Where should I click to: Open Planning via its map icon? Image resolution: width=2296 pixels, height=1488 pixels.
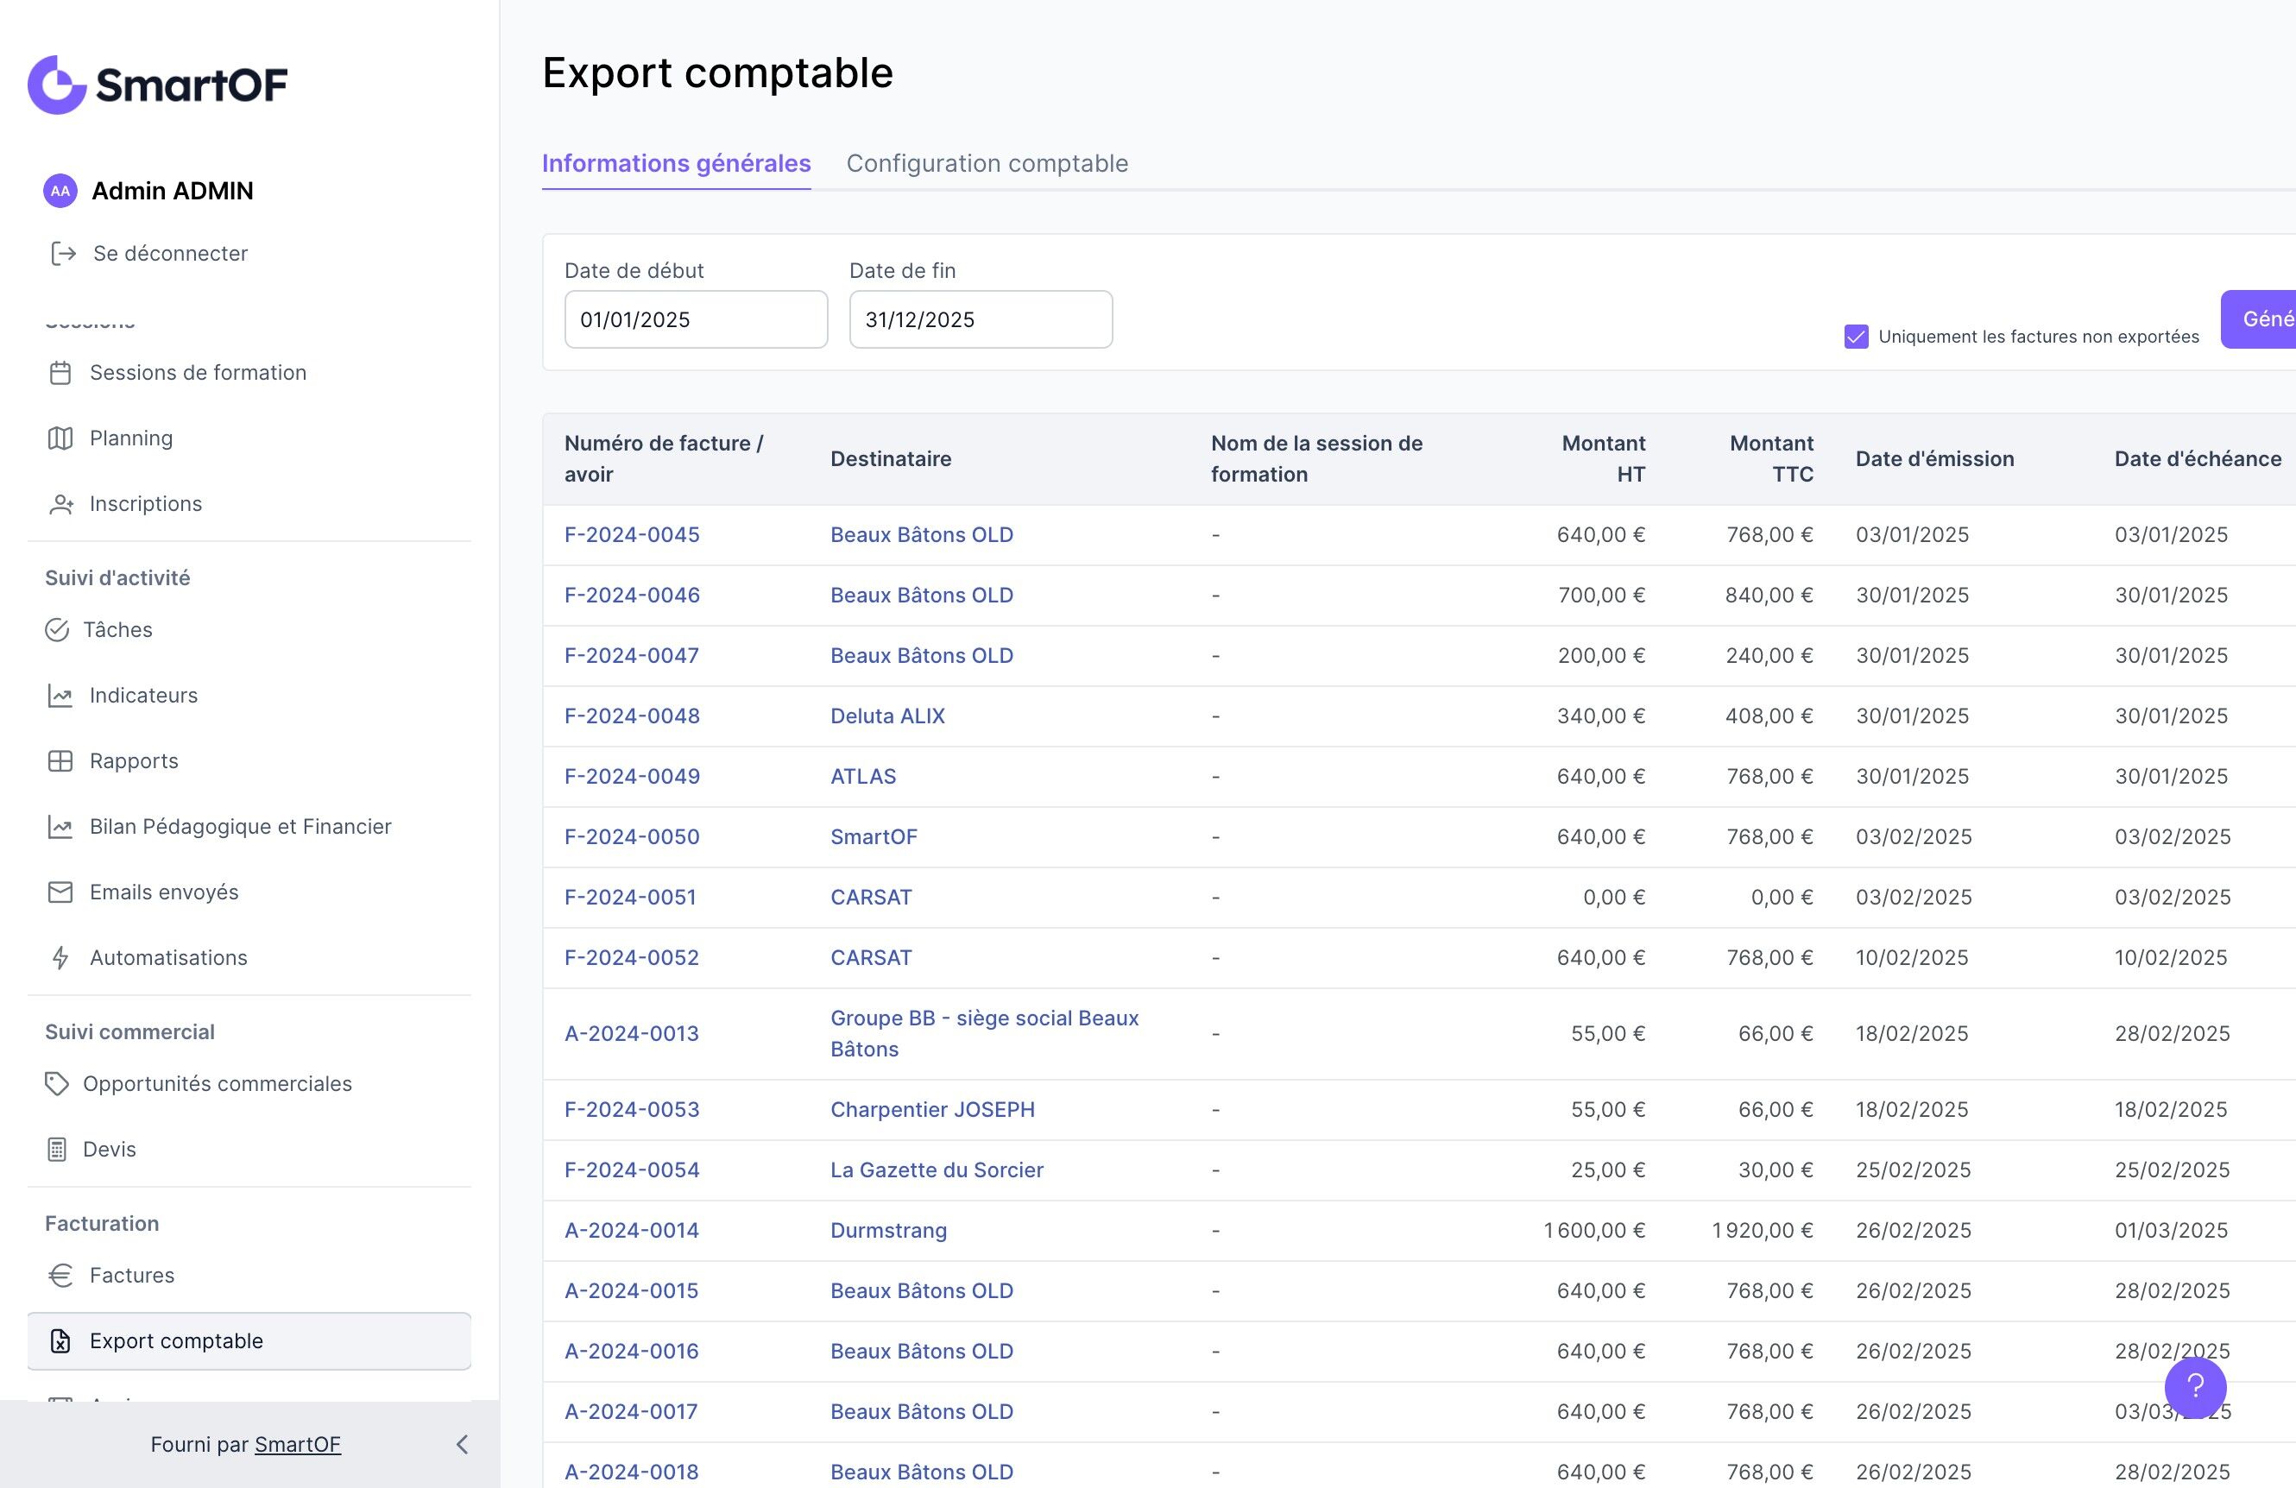click(60, 438)
